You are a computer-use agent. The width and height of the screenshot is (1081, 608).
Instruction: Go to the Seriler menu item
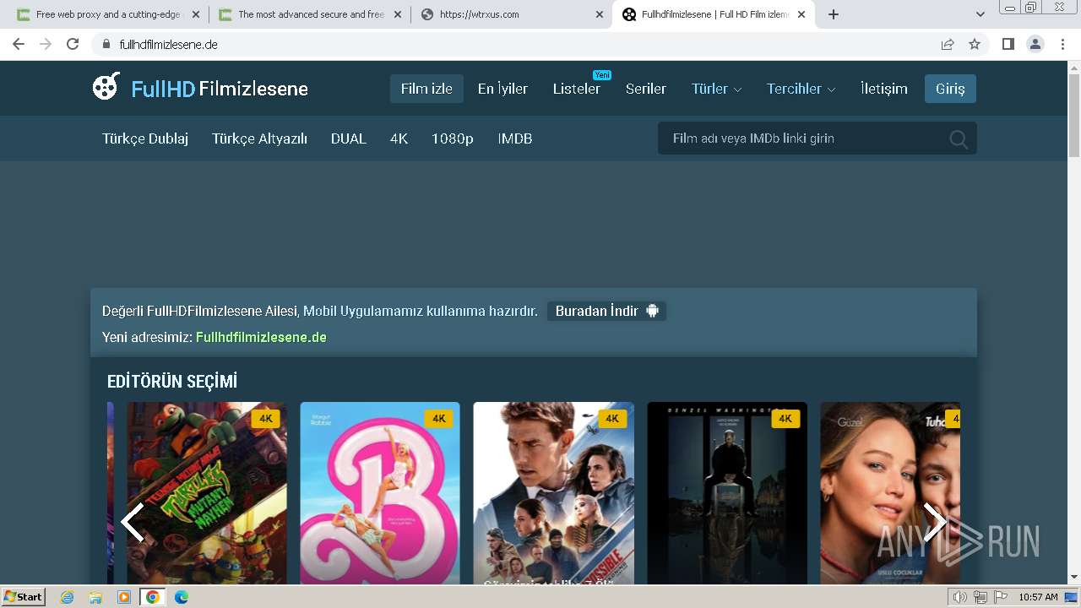(x=646, y=89)
